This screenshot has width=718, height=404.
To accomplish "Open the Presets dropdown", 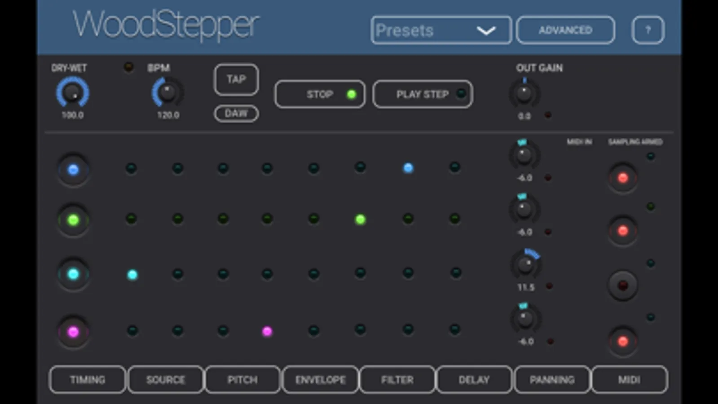I will click(441, 30).
